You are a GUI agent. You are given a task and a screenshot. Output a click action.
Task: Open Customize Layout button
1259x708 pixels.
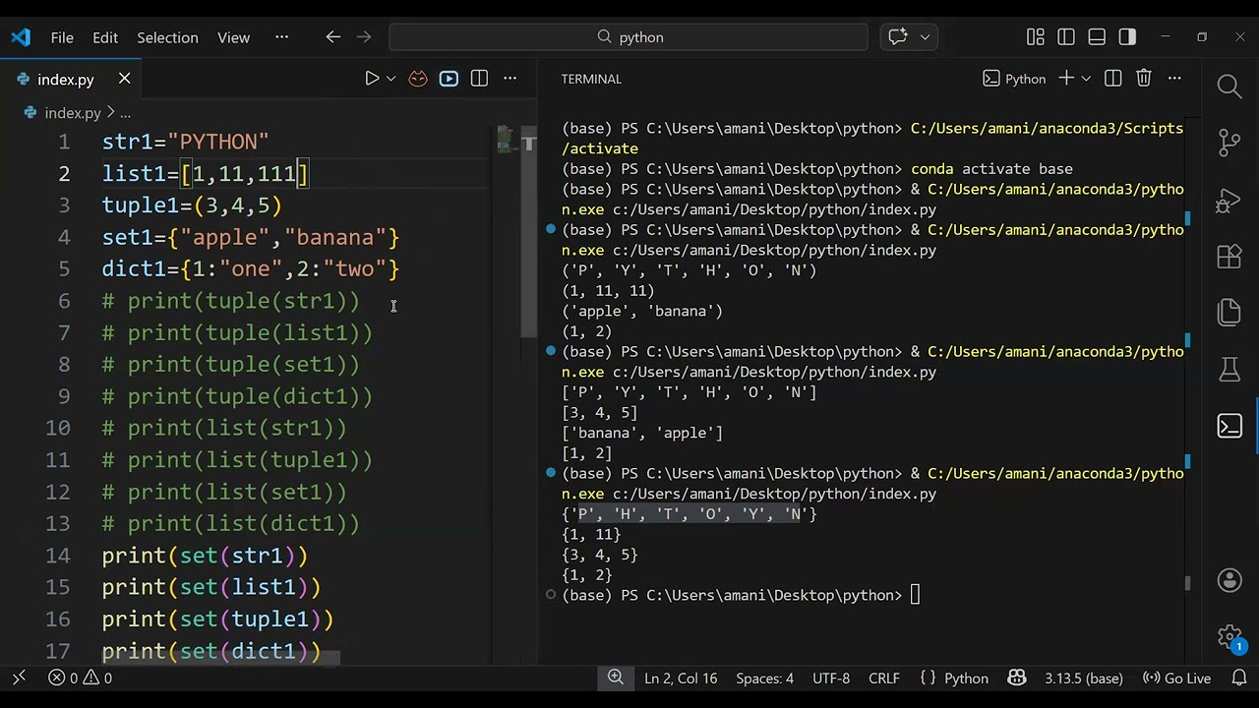coord(1036,37)
